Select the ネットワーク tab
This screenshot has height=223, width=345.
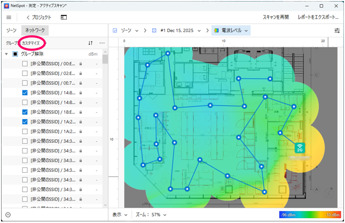(x=35, y=30)
